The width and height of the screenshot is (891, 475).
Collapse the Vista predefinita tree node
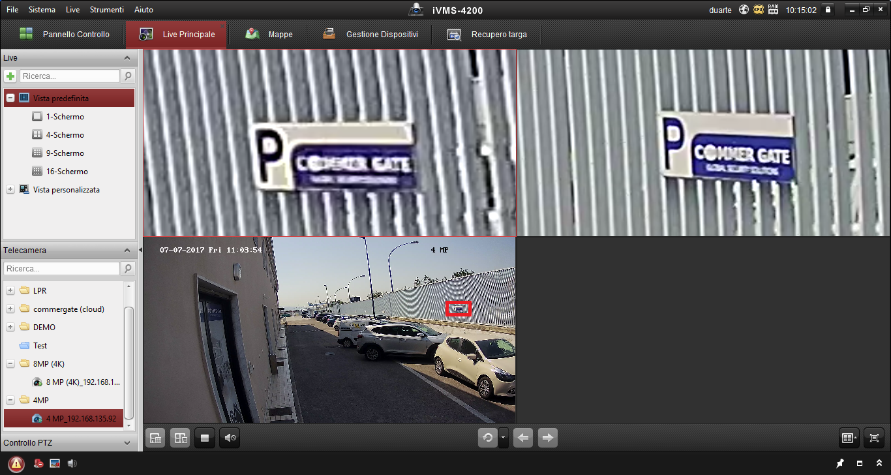[x=10, y=98]
